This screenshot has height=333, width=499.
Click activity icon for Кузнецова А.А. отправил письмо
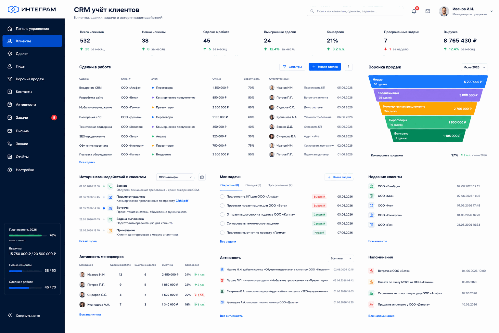click(222, 302)
